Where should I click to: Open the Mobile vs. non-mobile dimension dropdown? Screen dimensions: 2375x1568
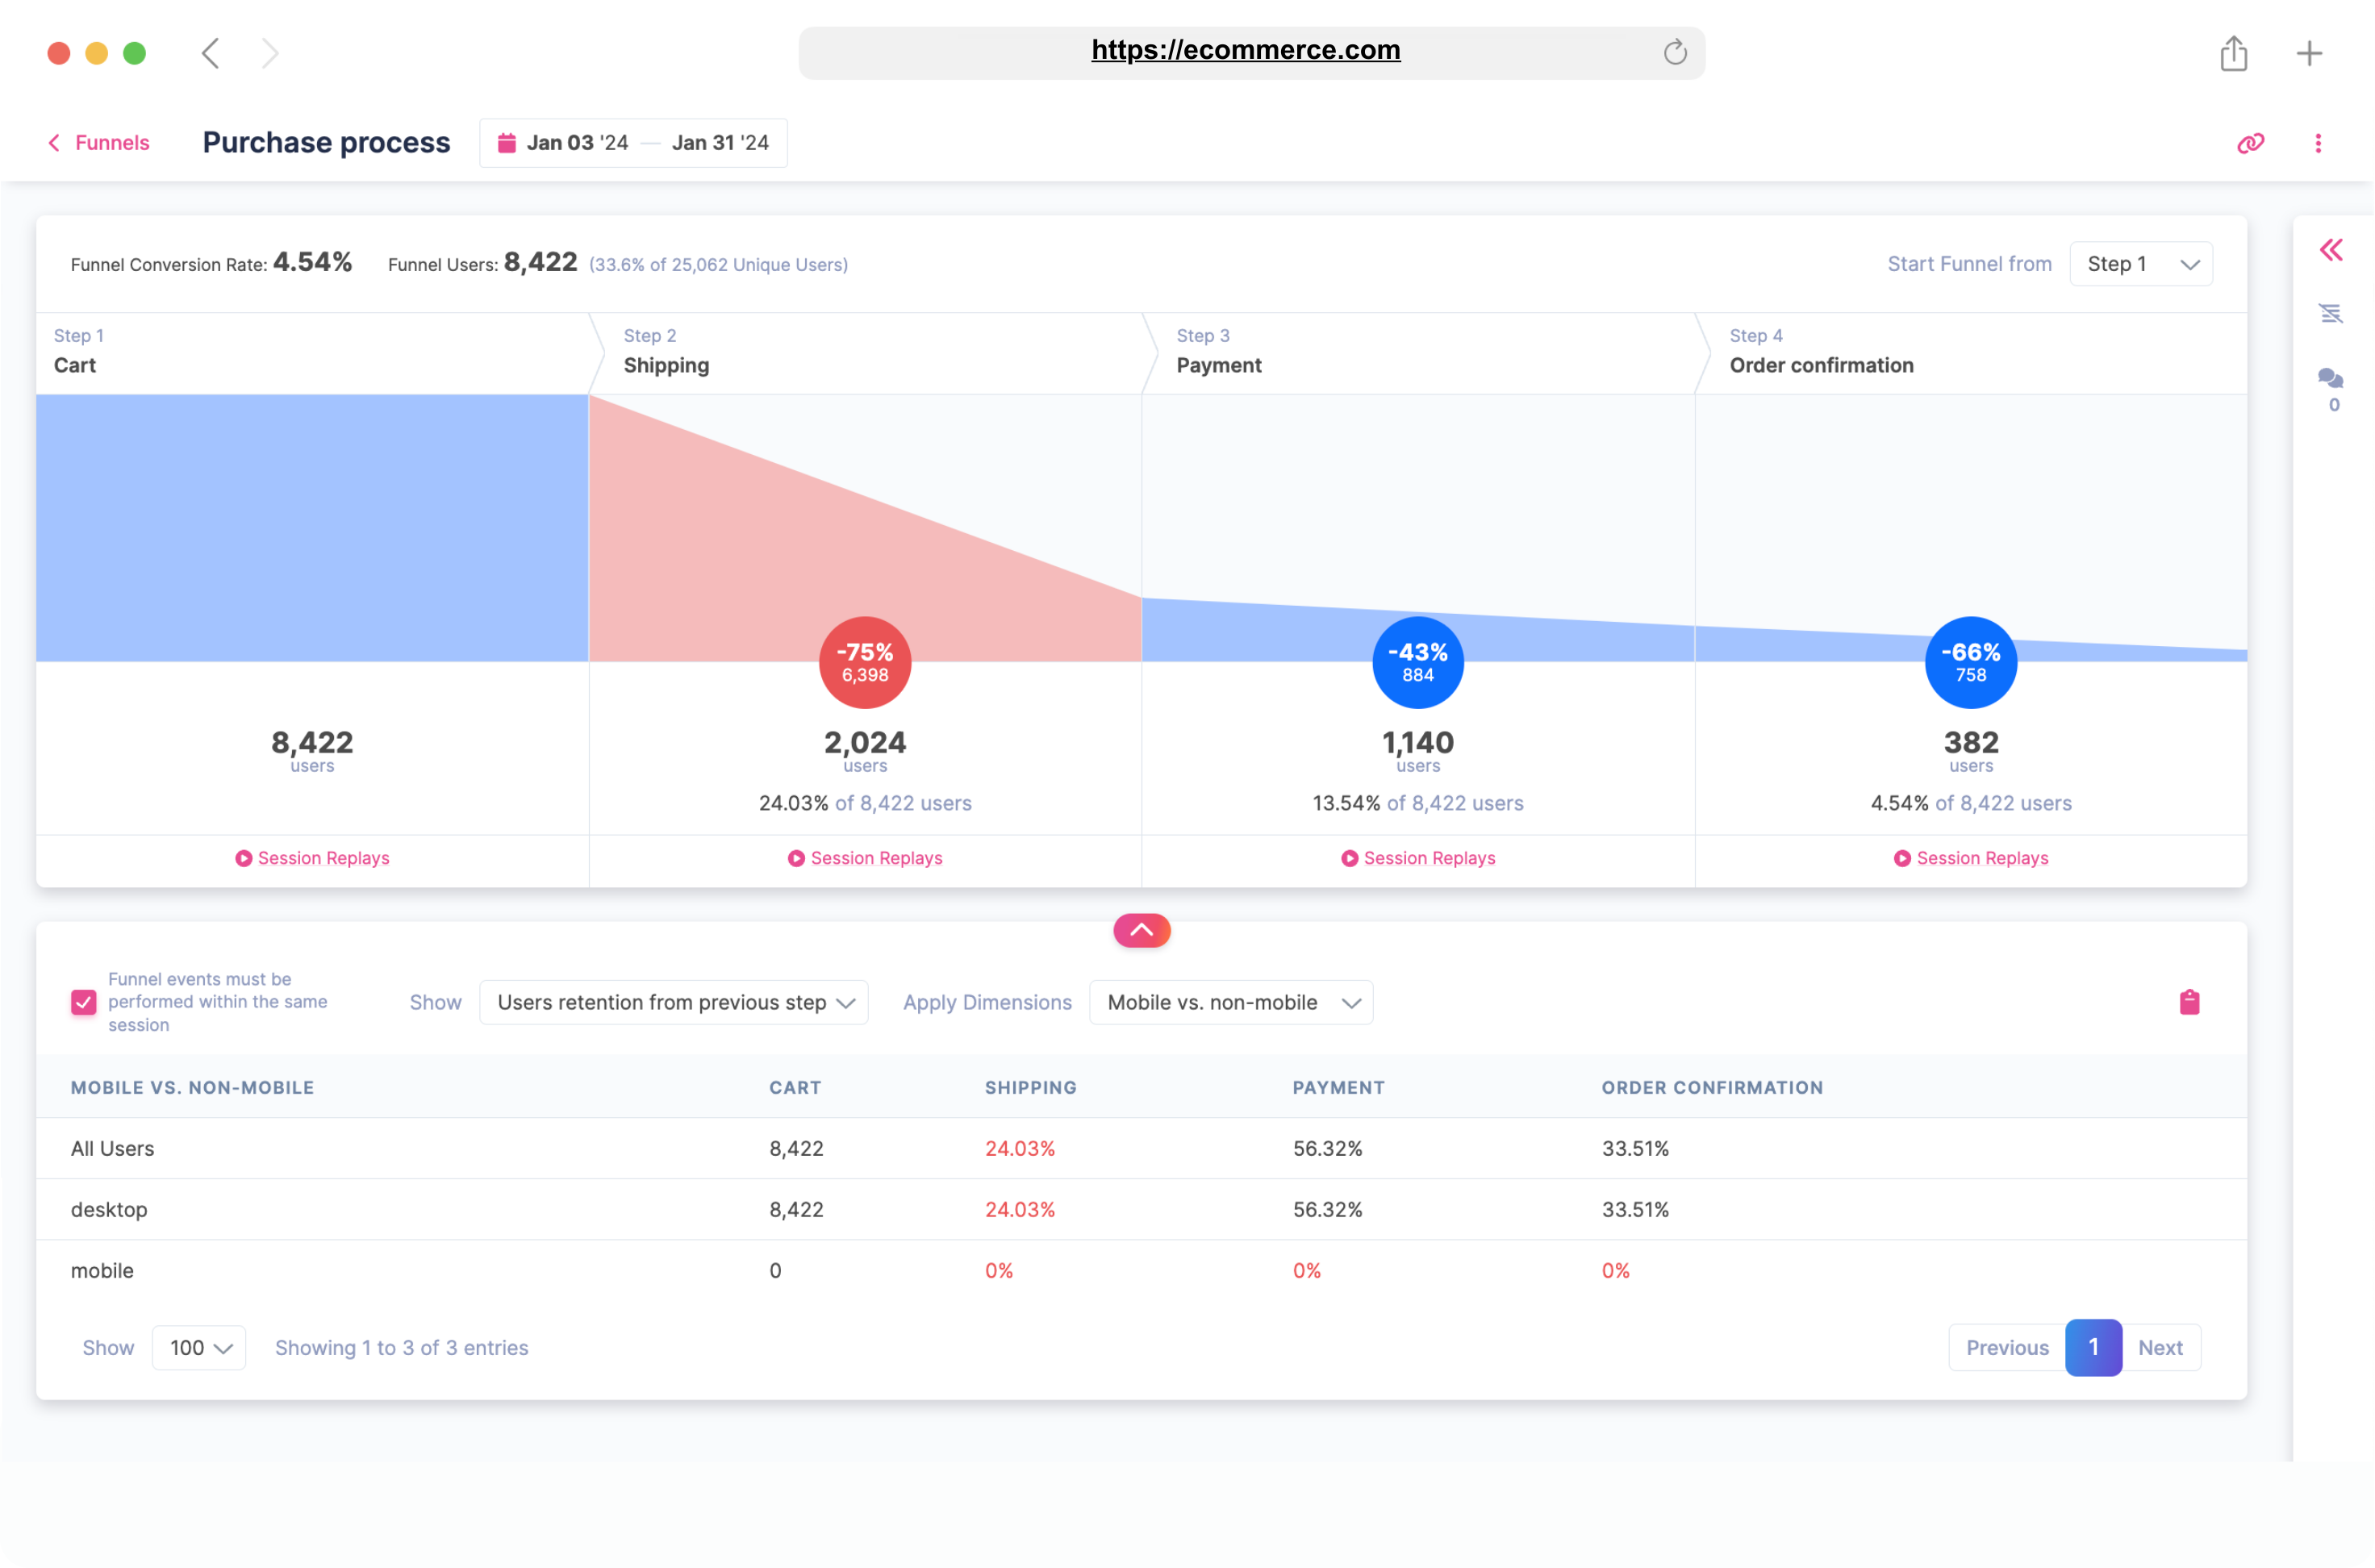click(1230, 1002)
